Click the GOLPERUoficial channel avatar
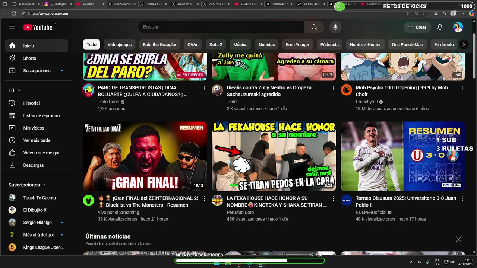The width and height of the screenshot is (477, 268). click(347, 200)
